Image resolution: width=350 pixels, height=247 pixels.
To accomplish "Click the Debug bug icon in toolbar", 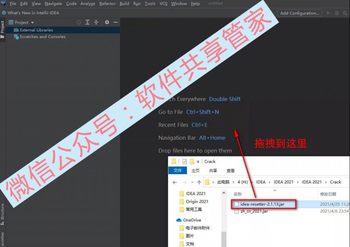I will pyautogui.click(x=337, y=13).
